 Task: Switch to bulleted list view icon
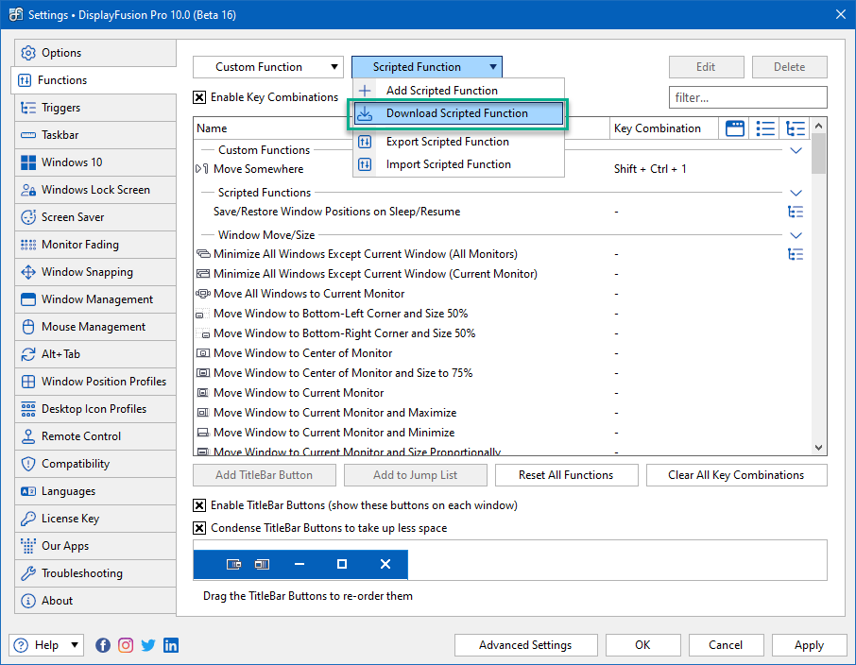[x=765, y=128]
